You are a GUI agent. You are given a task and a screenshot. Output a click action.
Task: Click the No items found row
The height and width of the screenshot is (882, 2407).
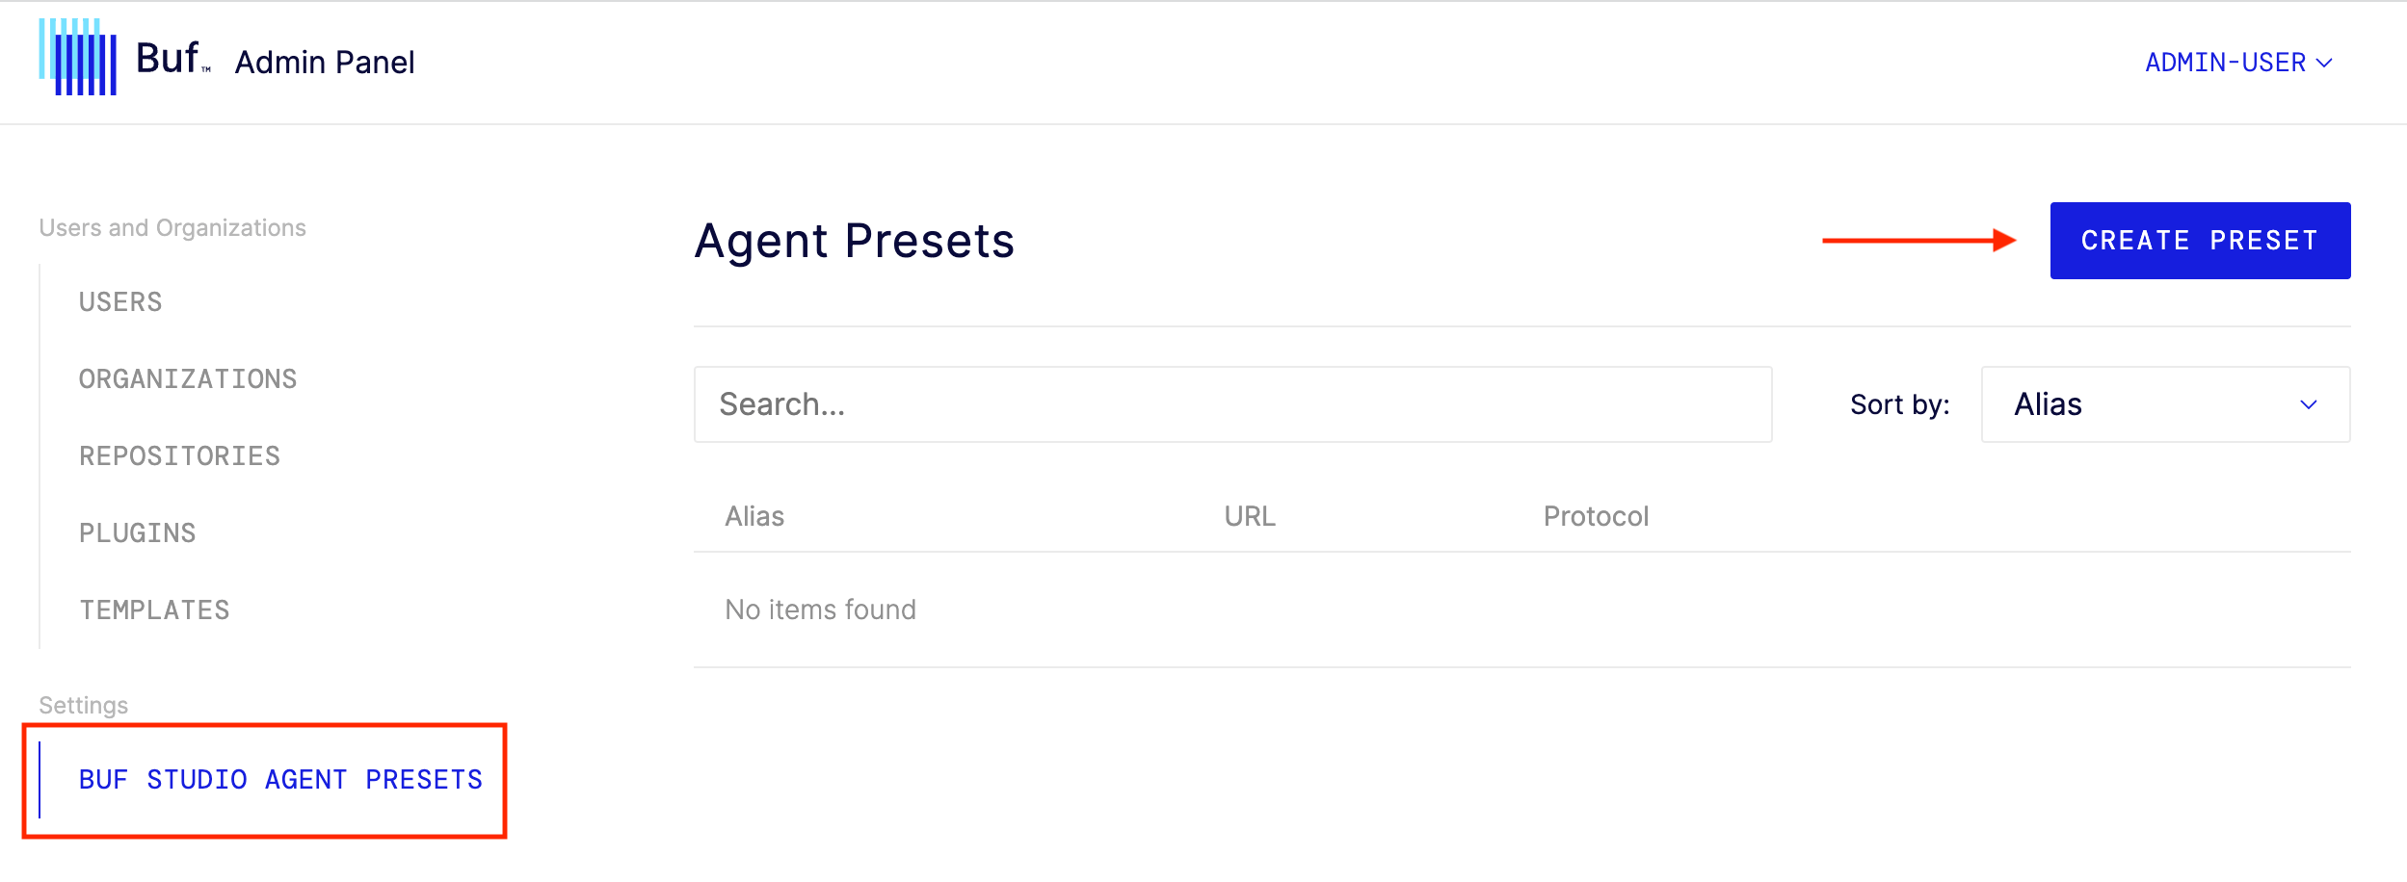[x=821, y=609]
